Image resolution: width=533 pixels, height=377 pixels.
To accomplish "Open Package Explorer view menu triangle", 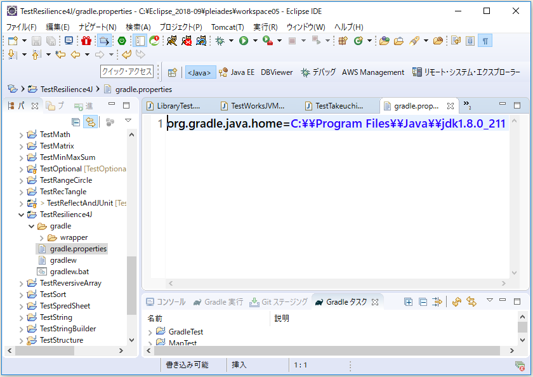I will (x=128, y=121).
